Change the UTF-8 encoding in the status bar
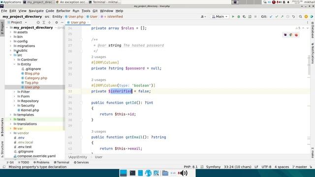 (x=266, y=167)
